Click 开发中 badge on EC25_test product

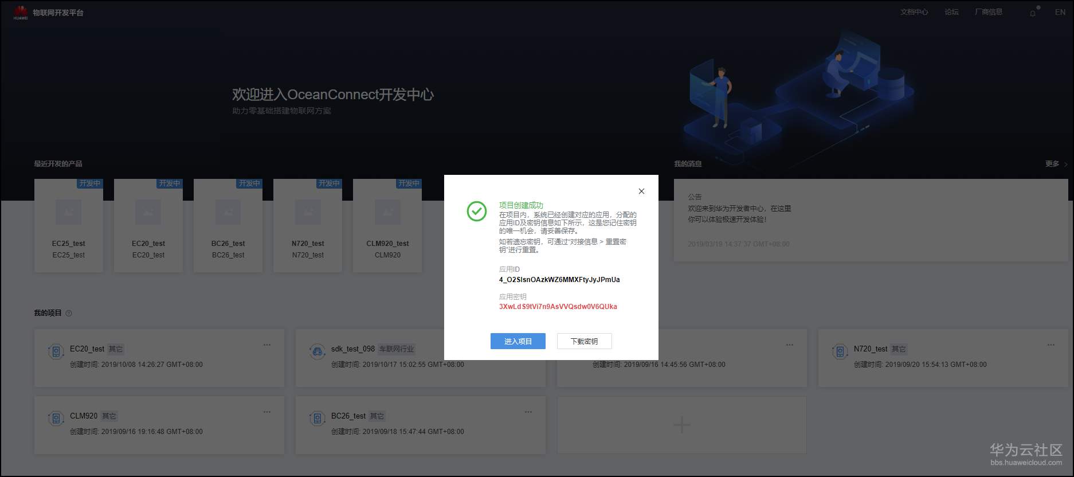90,183
